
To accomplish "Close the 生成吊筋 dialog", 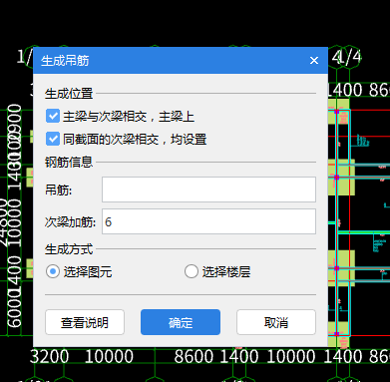I will coord(314,61).
